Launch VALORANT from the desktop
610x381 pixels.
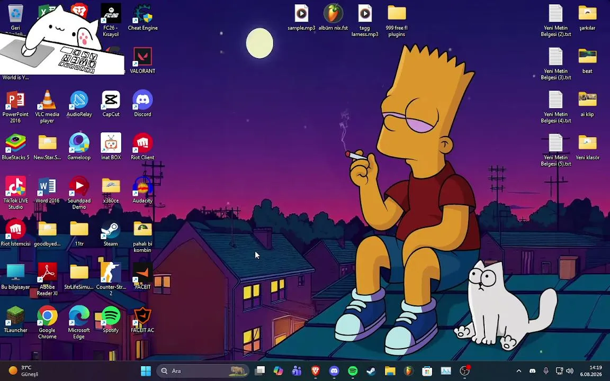[142, 61]
